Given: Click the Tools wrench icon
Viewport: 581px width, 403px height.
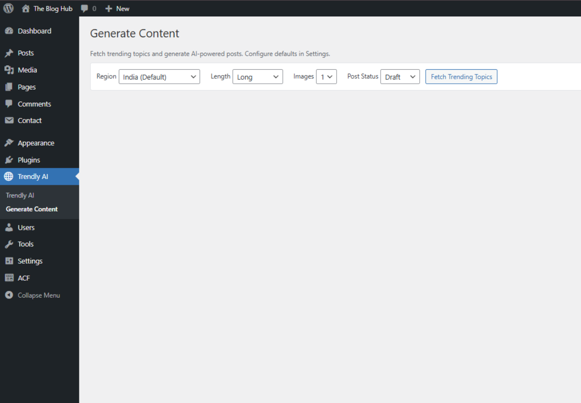Looking at the screenshot, I should [10, 244].
